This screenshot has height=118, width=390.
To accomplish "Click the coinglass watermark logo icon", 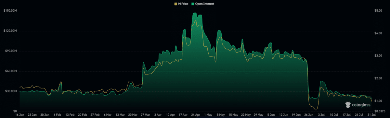I will click(x=348, y=105).
